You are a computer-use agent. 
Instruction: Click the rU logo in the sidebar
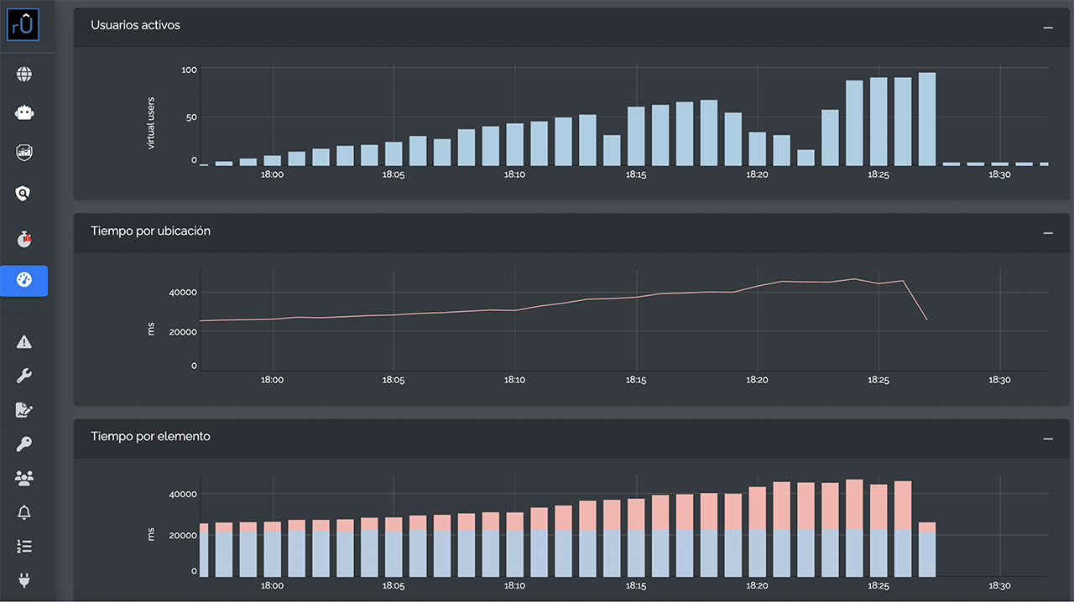[23, 24]
